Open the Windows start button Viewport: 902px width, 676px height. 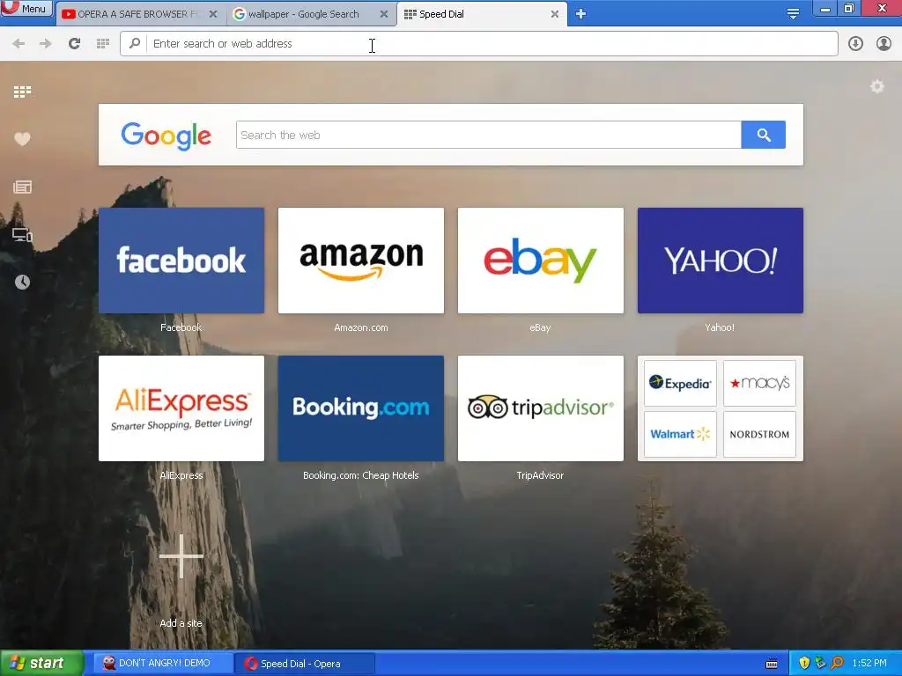click(41, 663)
